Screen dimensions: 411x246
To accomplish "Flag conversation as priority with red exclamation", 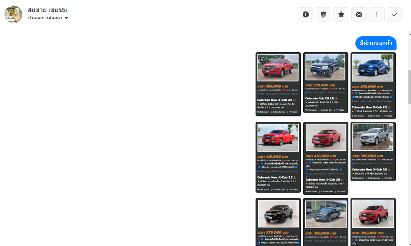I will [x=377, y=14].
